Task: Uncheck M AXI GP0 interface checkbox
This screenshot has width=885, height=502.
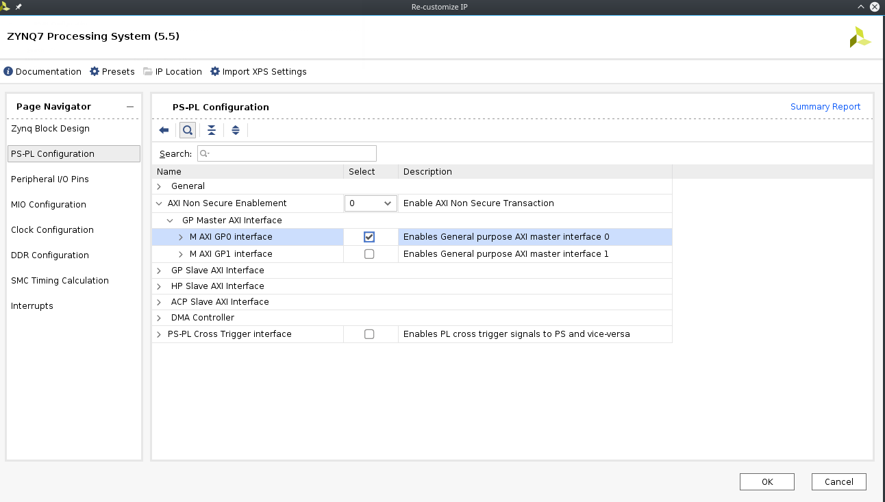Action: [369, 237]
